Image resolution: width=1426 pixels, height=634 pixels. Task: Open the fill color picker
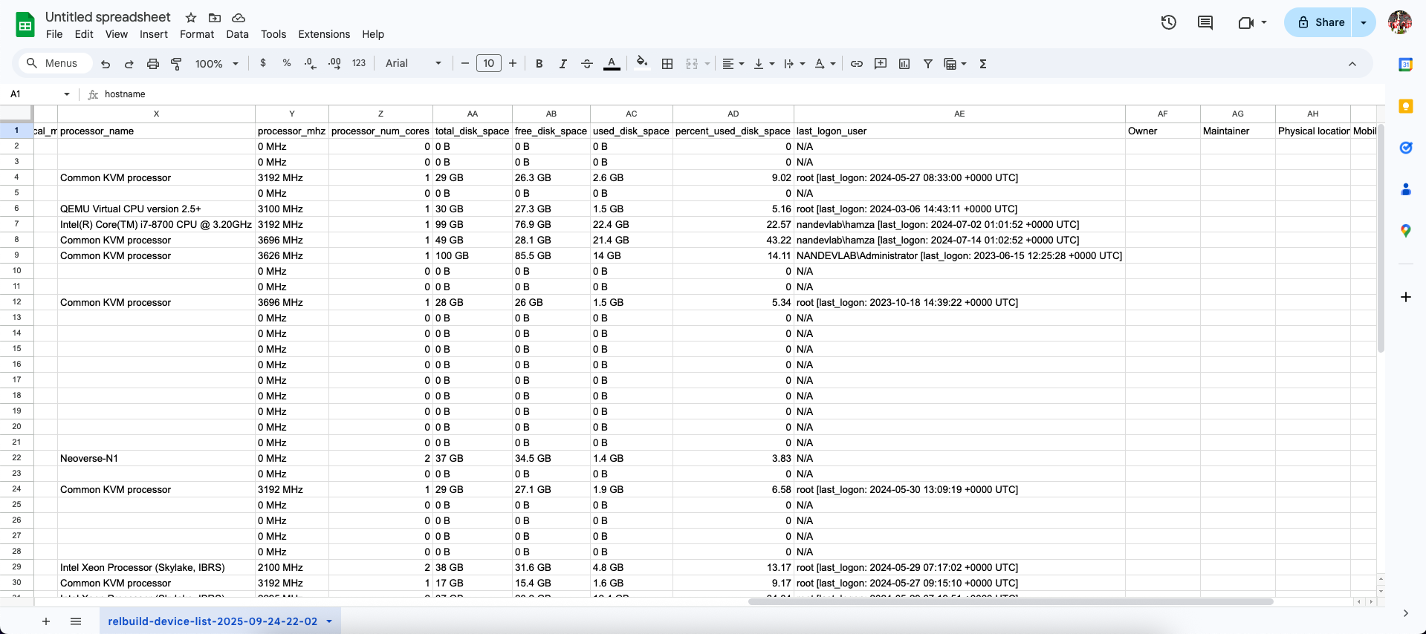pyautogui.click(x=642, y=64)
